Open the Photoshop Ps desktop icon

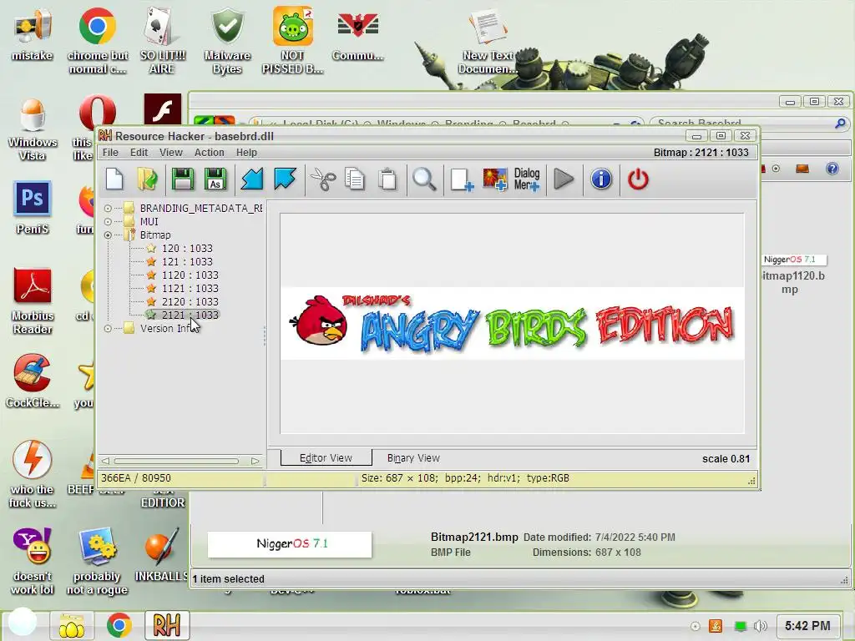pos(33,208)
